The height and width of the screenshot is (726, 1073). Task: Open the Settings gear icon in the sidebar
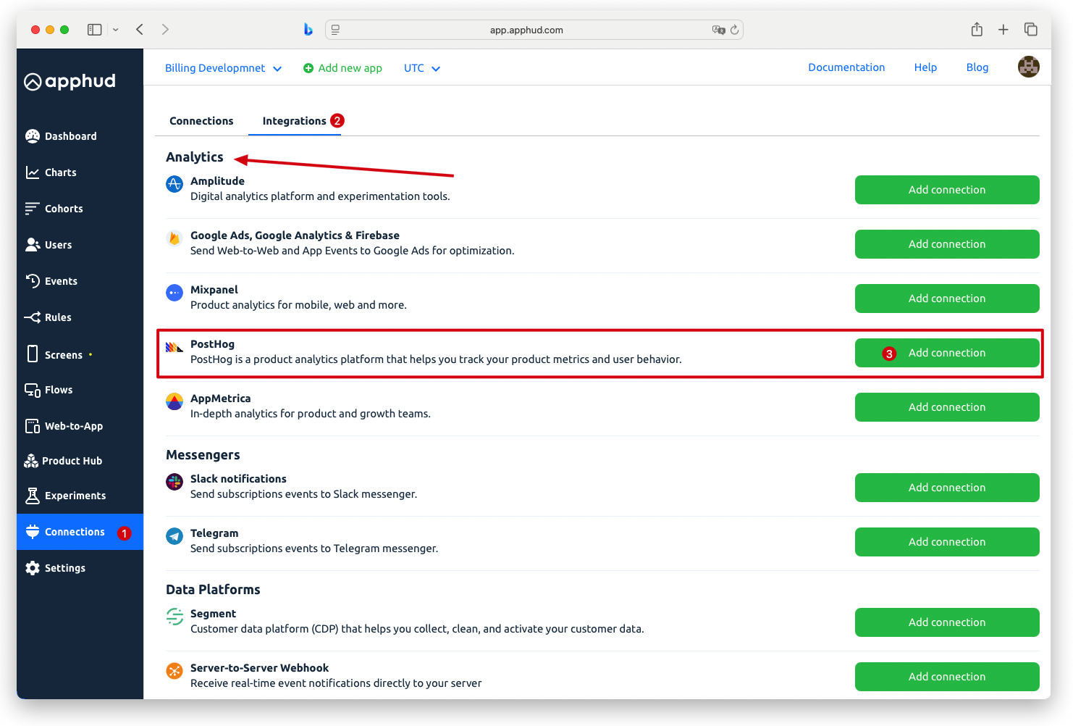coord(32,568)
